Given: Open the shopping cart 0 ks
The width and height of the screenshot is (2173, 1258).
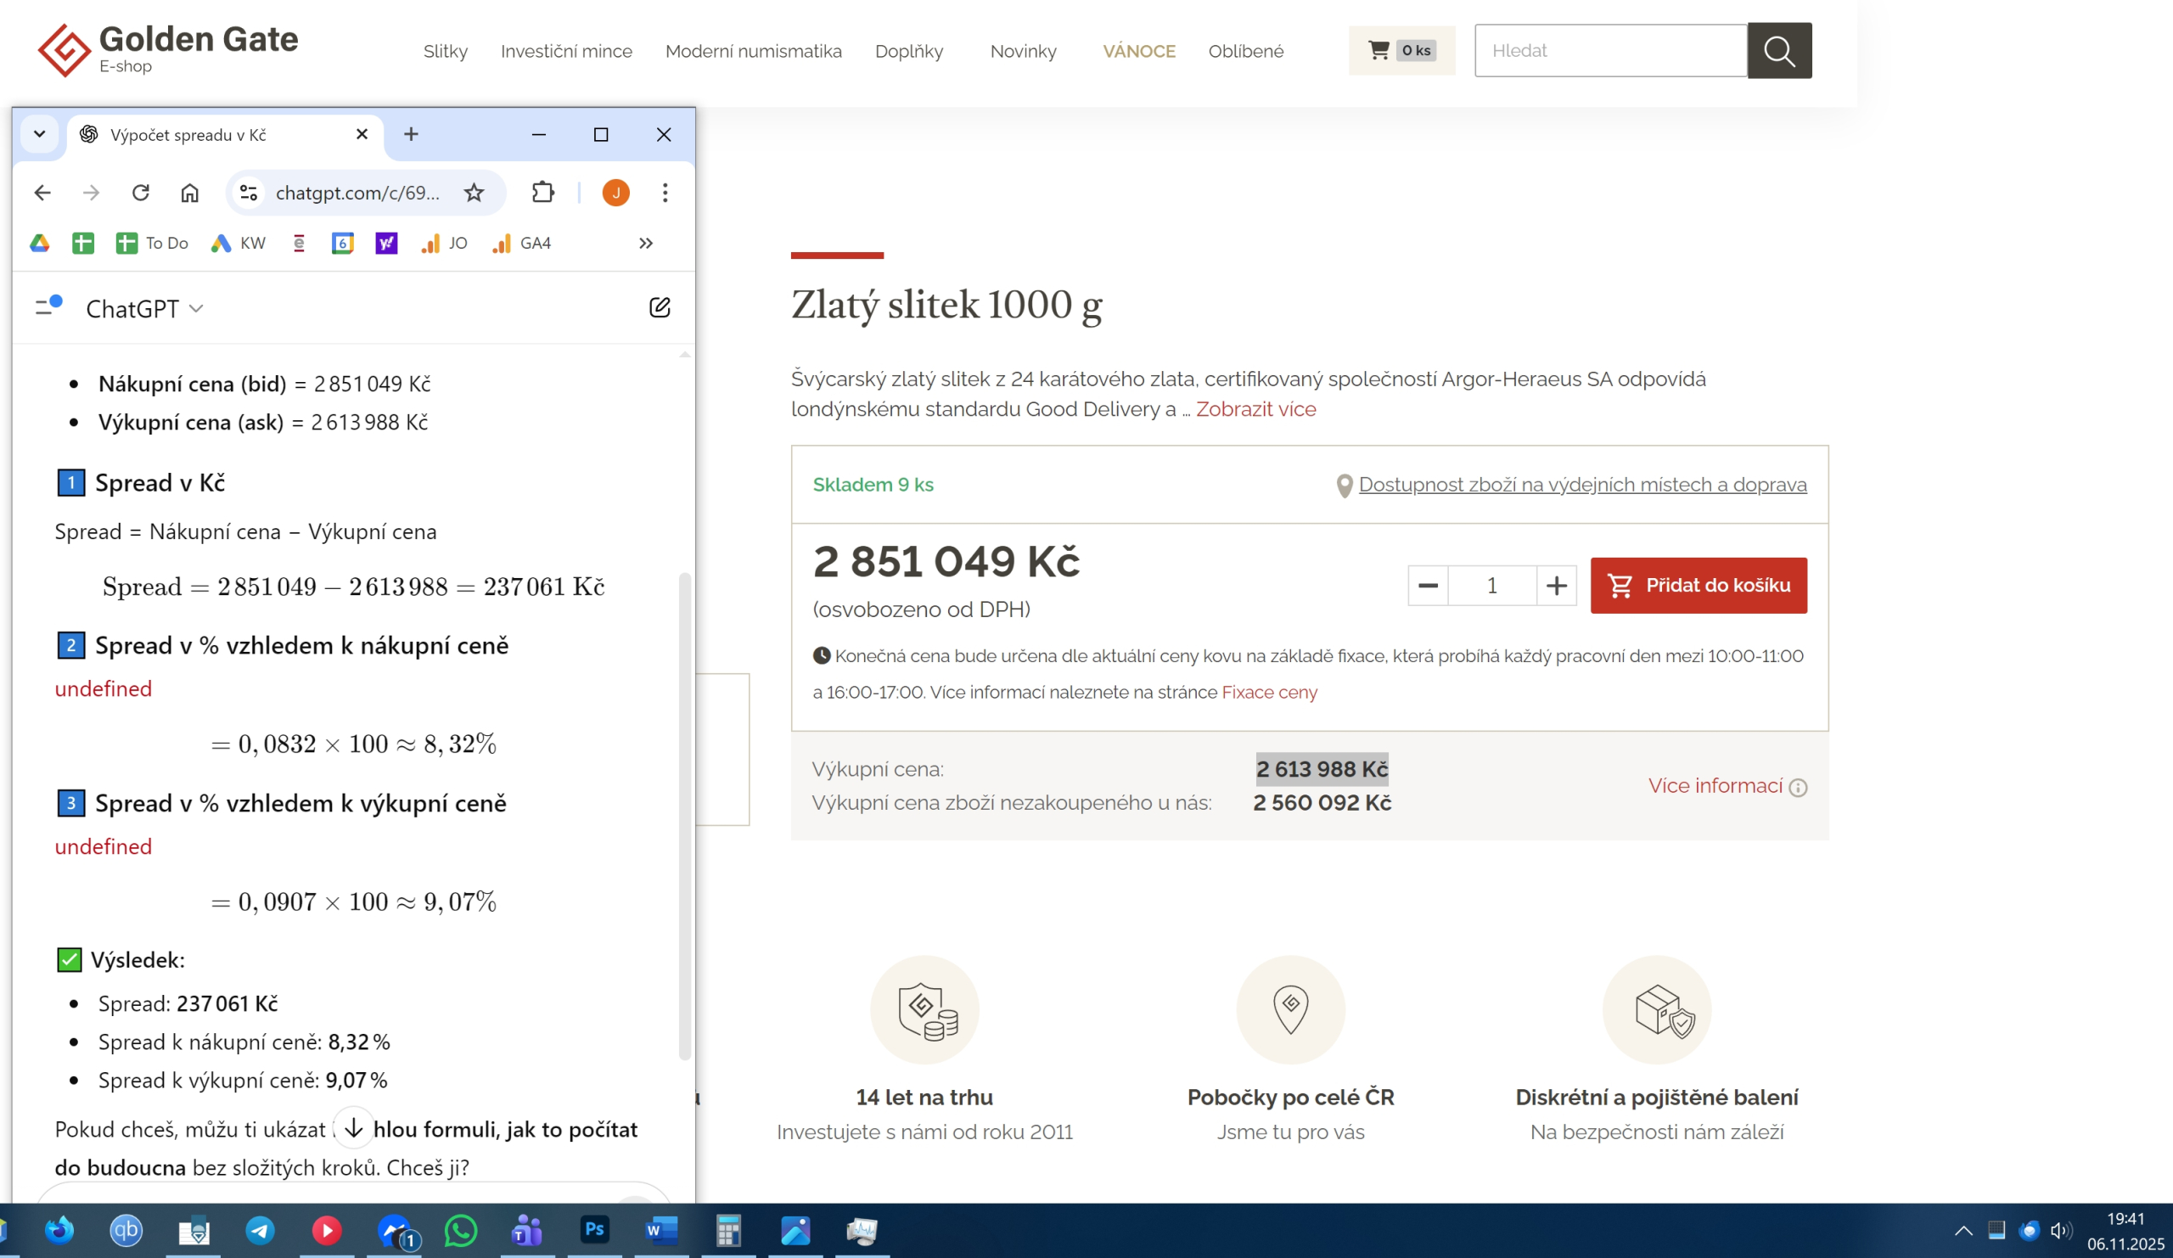Looking at the screenshot, I should coord(1401,51).
